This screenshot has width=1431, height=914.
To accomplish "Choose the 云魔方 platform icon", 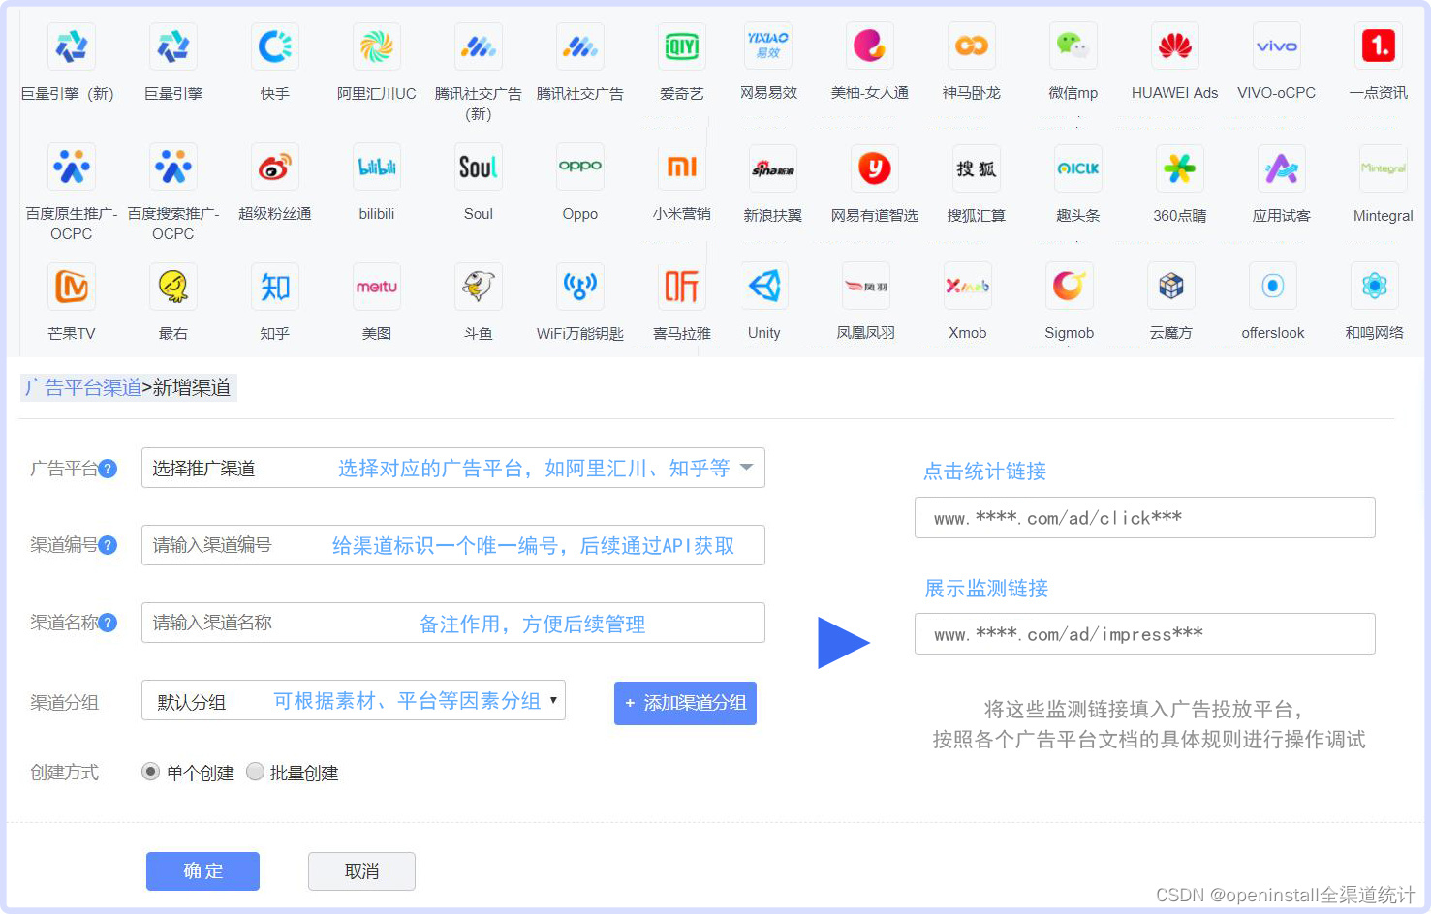I will click(x=1171, y=286).
